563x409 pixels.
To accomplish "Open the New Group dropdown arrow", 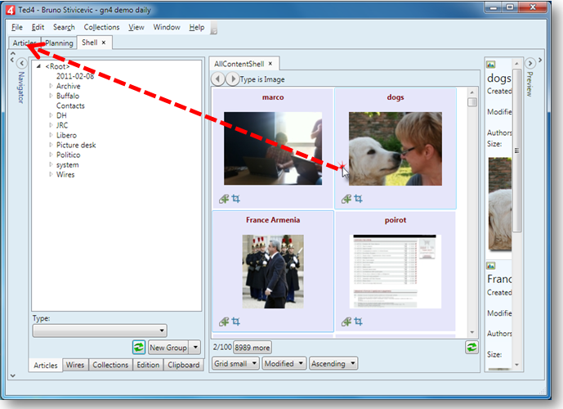I will point(195,347).
